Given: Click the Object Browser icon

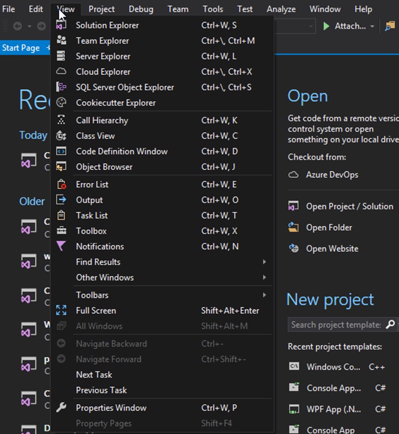Looking at the screenshot, I should point(61,167).
